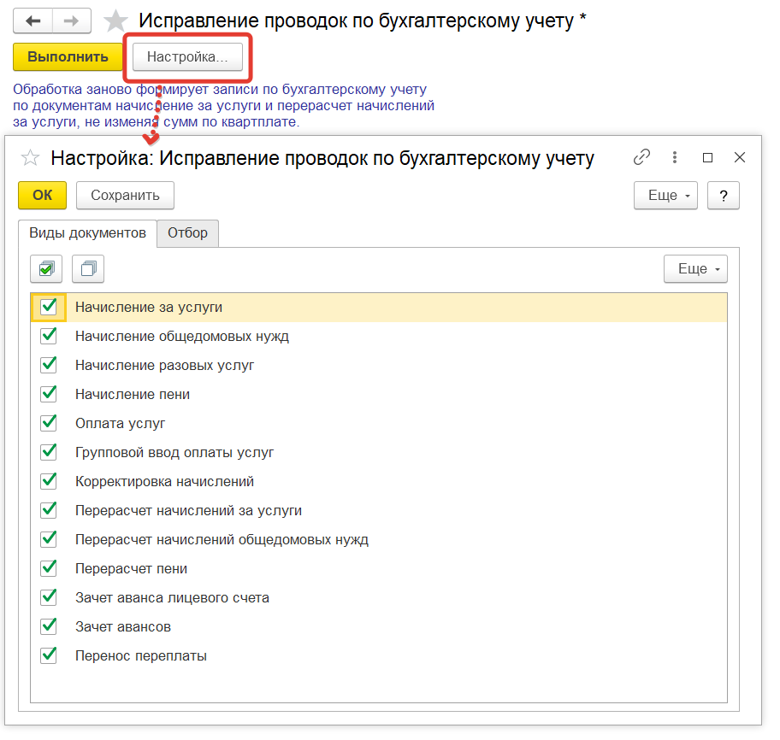Image resolution: width=780 pixels, height=740 pixels.
Task: Expand the Еще menu above the list
Action: (695, 269)
